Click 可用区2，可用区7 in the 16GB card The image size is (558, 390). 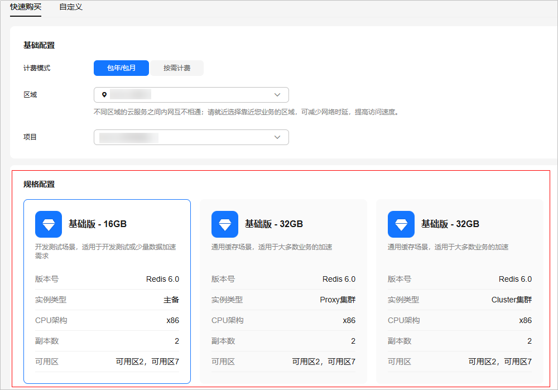pyautogui.click(x=147, y=362)
